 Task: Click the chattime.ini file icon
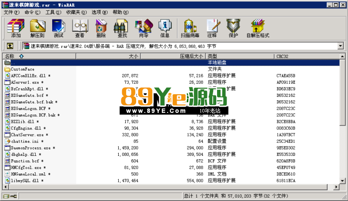coord(7,141)
